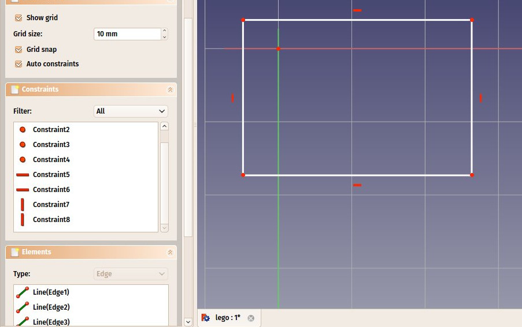The height and width of the screenshot is (327, 522).
Task: Click the constraints list scrollbar thumb
Action: click(x=164, y=183)
